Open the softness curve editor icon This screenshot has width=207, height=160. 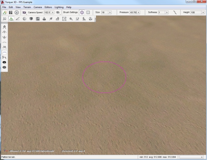pos(175,12)
